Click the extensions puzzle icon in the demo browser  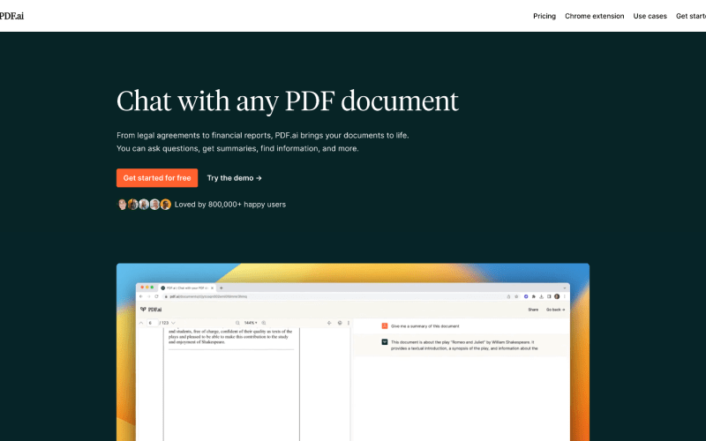click(x=534, y=296)
